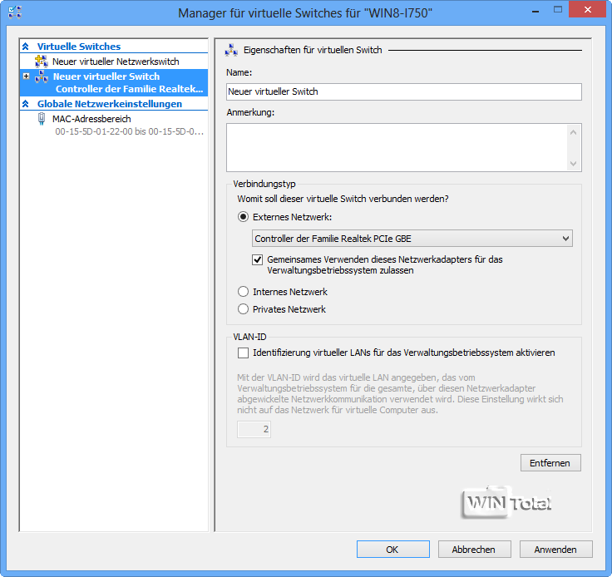
Task: Click the Globale Netzwerkeinstellungen section header
Action: click(x=110, y=104)
